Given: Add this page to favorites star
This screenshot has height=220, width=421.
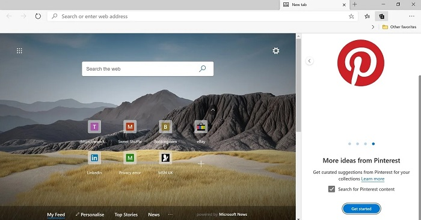Looking at the screenshot, I should tap(351, 16).
